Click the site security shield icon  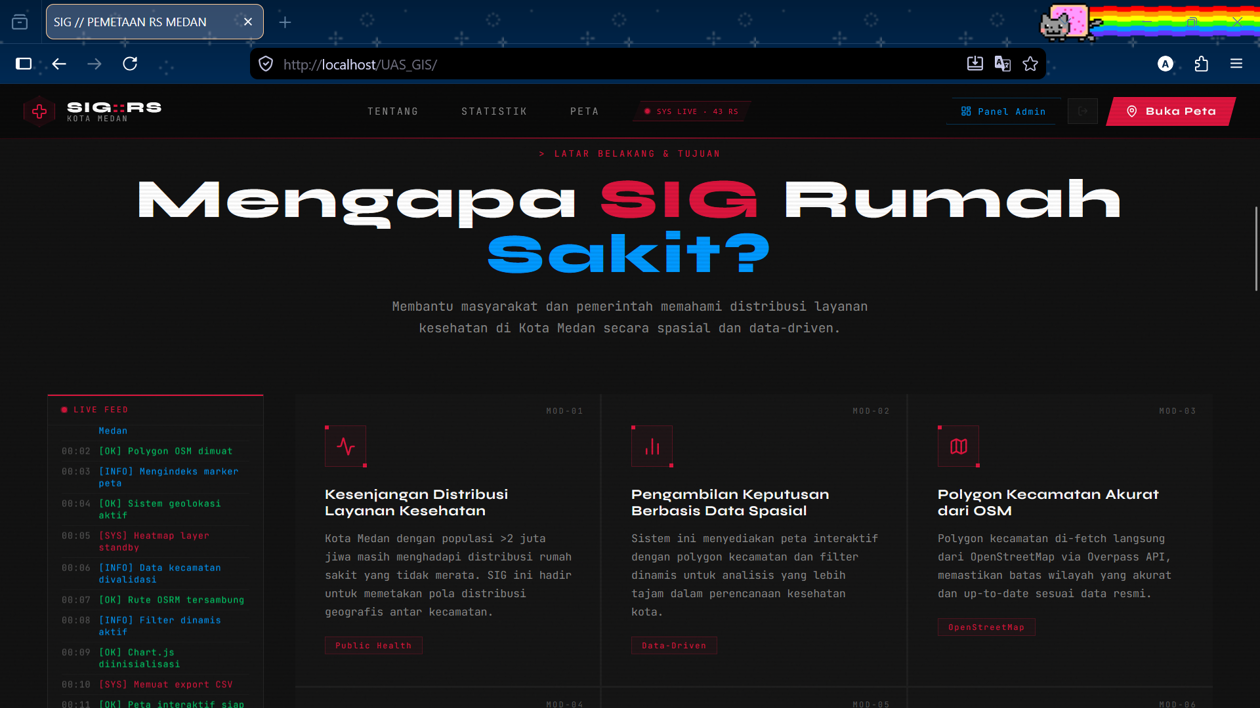[x=266, y=64]
